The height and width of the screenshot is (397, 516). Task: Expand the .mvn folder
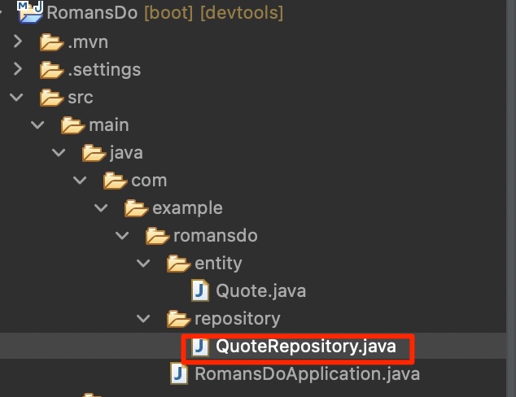tap(17, 41)
